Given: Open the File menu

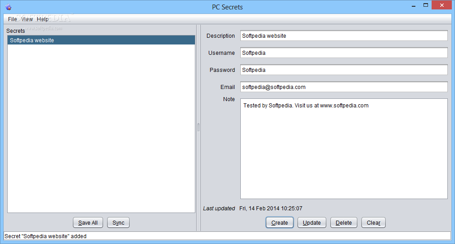Looking at the screenshot, I should coord(12,19).
